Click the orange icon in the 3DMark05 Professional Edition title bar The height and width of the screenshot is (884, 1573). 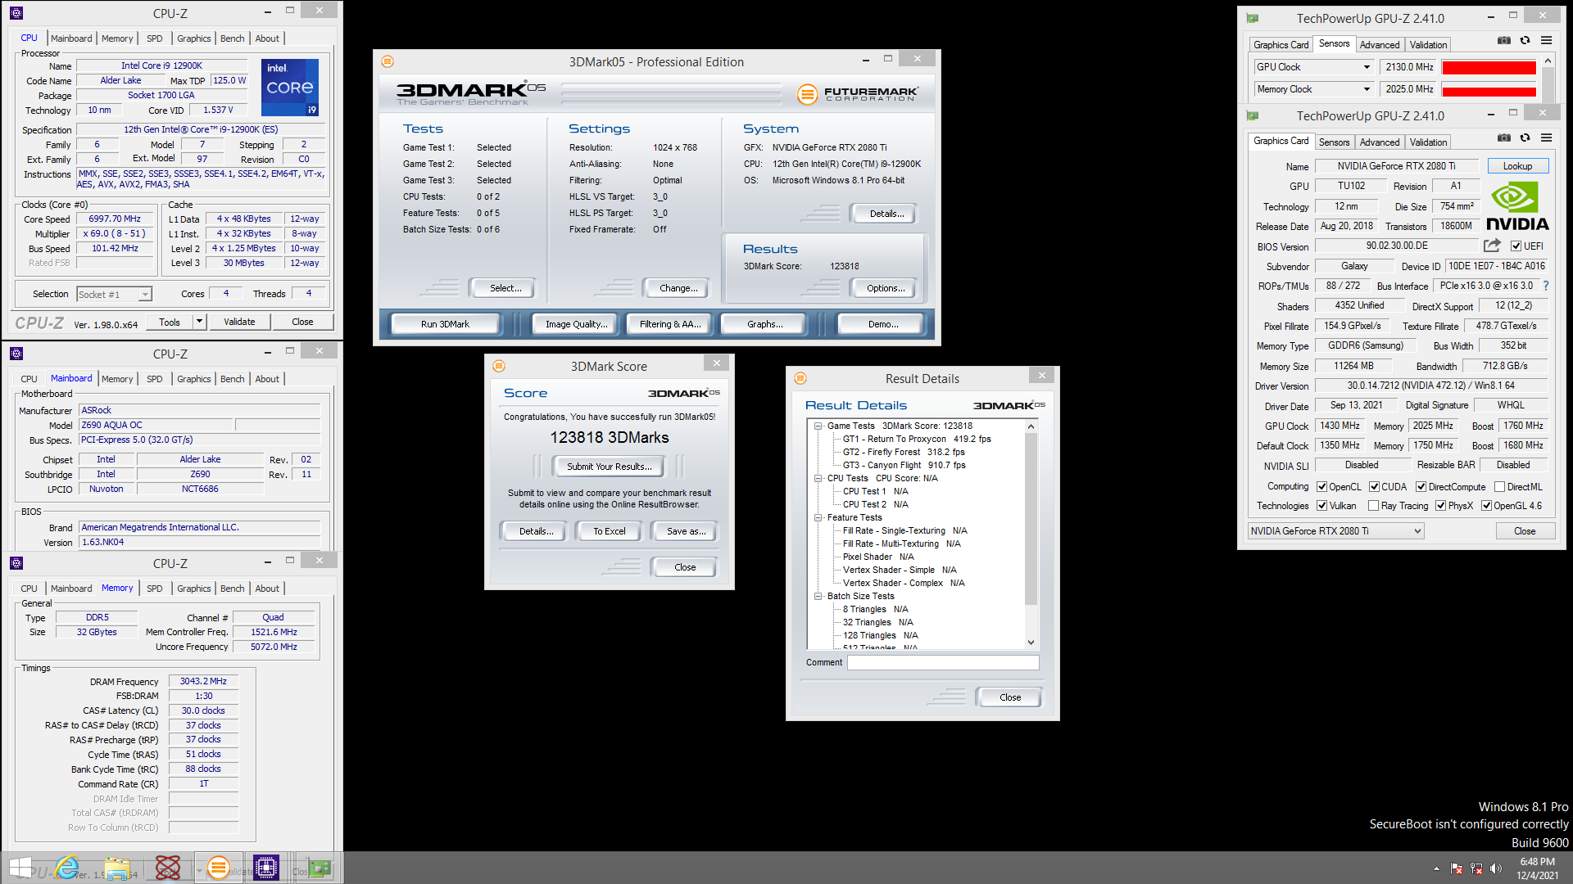[388, 61]
